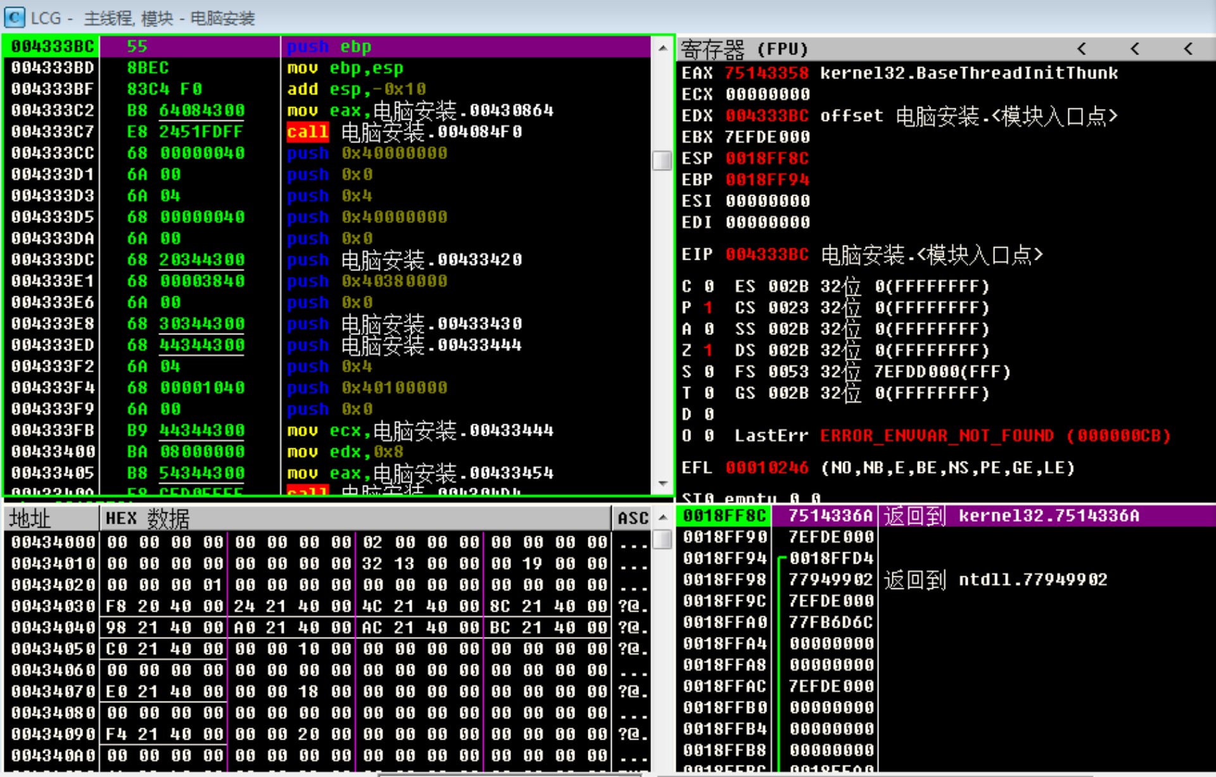Select the EAX register value 75143358
This screenshot has width=1216, height=777.
point(766,73)
